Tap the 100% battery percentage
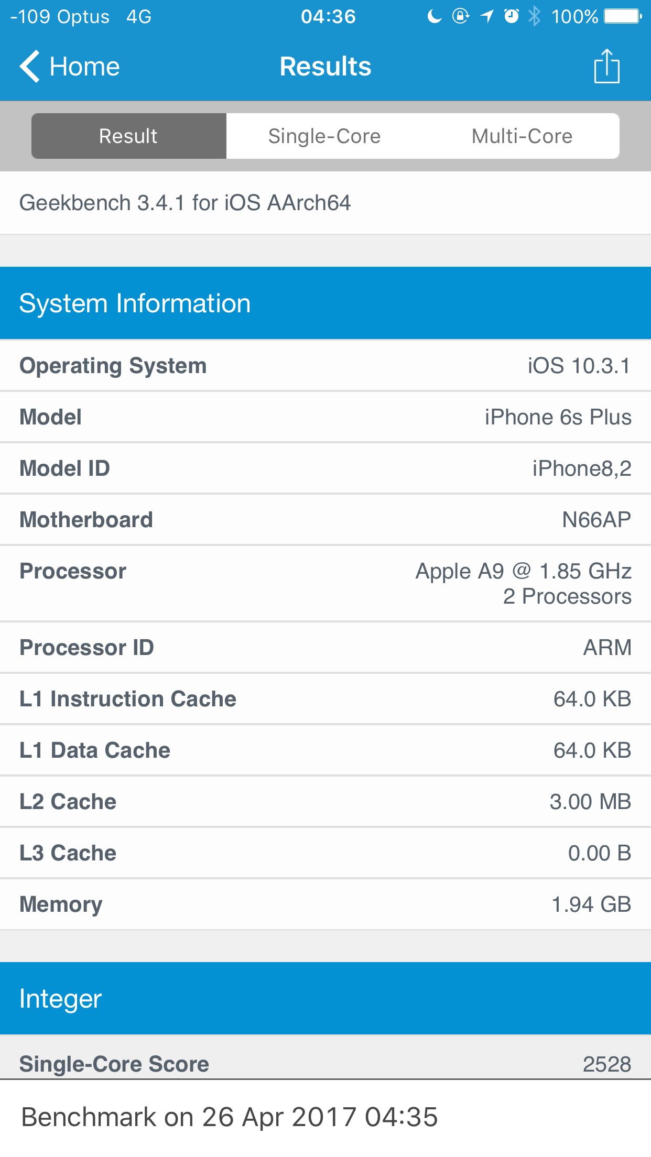 [x=574, y=16]
